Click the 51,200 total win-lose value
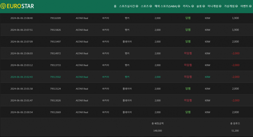253x137 pixels. (235, 131)
